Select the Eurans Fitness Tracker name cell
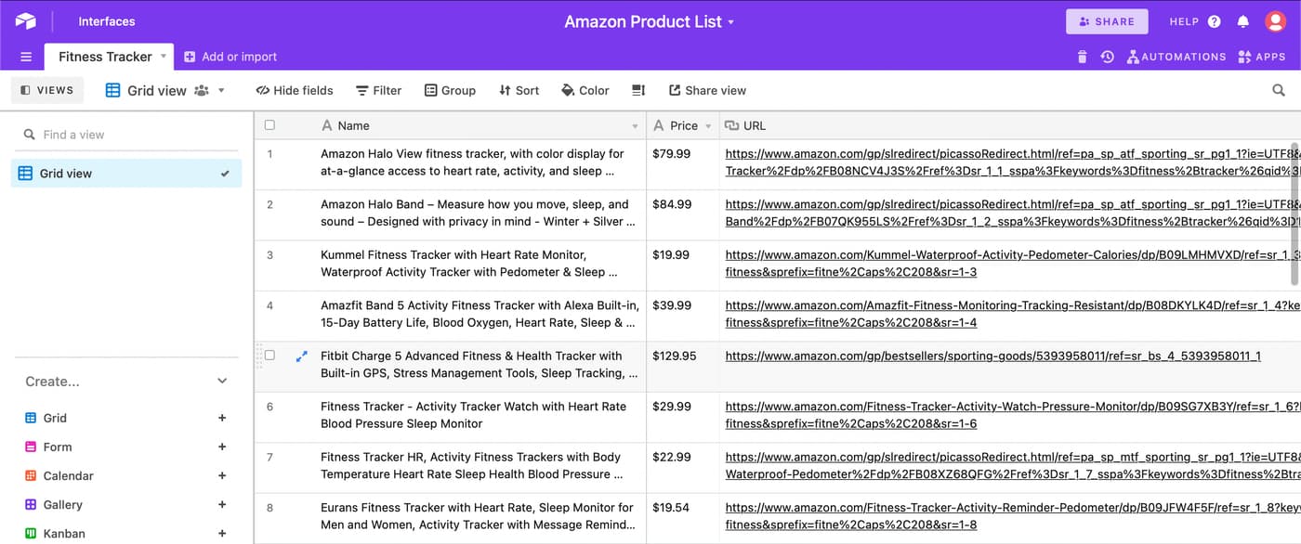 point(480,518)
